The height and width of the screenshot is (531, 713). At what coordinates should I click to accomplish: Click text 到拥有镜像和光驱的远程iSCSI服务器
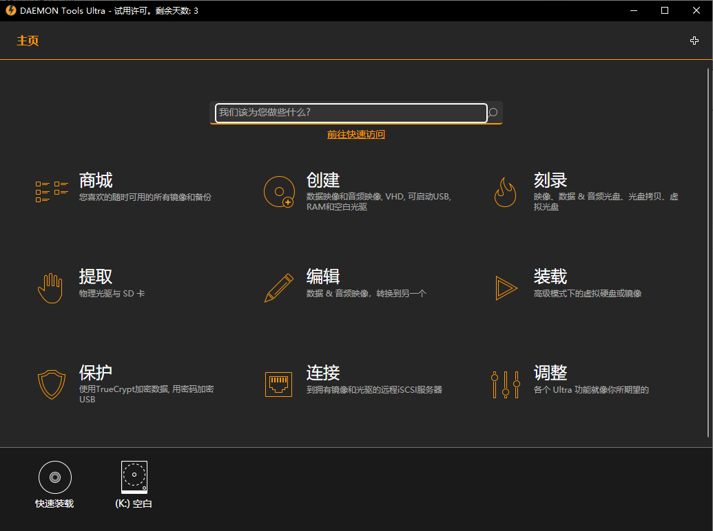(374, 390)
